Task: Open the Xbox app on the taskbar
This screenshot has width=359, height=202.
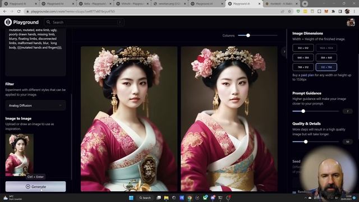Action: [205, 198]
